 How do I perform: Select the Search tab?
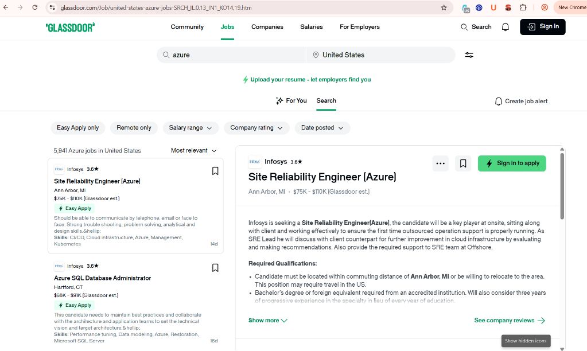pos(326,101)
